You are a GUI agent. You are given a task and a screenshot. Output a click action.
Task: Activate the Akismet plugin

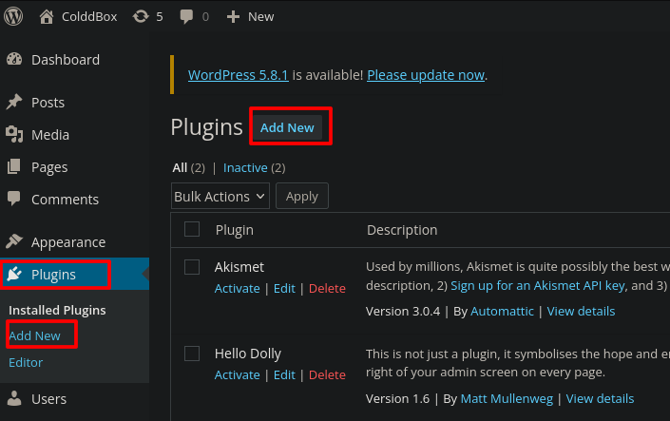point(237,288)
